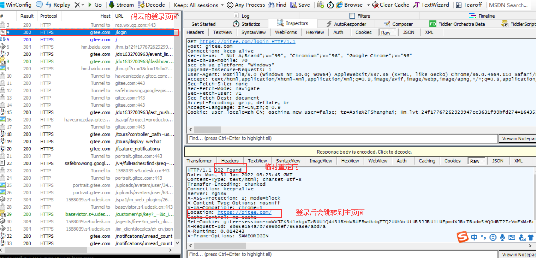The width and height of the screenshot is (536, 258).
Task: Click the Browse toolbar button
Action: click(350, 5)
